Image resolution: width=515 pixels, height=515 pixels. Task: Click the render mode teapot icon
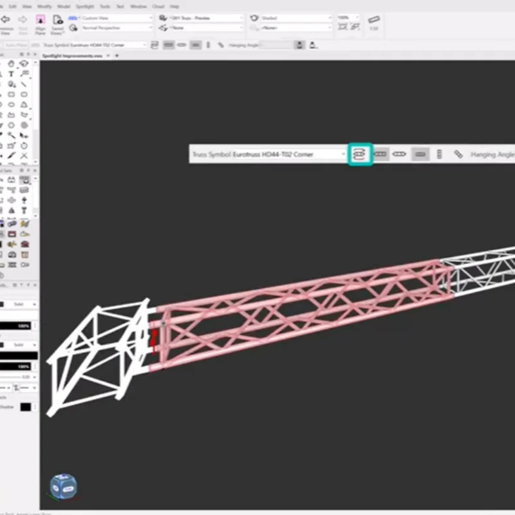(x=254, y=18)
